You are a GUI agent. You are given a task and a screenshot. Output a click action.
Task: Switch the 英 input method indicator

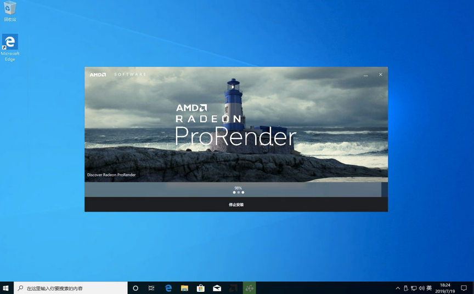[429, 288]
